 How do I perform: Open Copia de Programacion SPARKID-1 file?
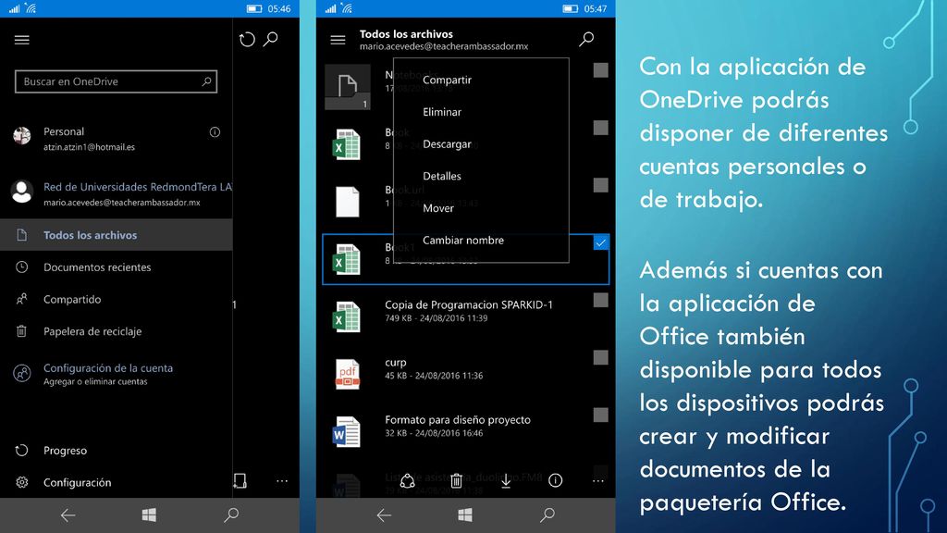[x=469, y=304]
